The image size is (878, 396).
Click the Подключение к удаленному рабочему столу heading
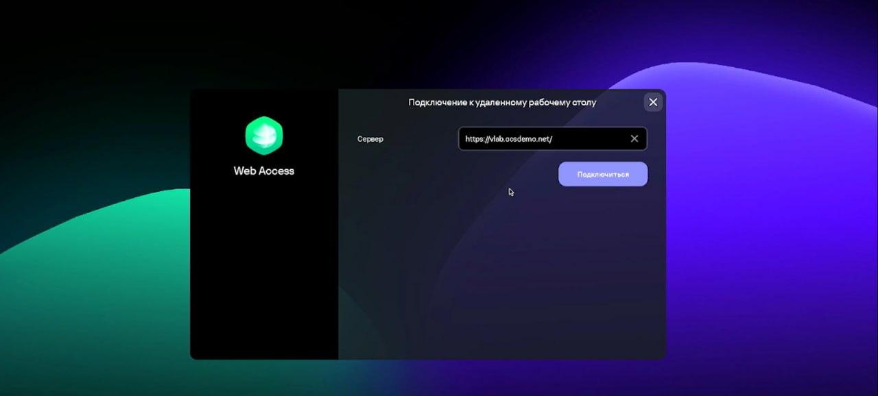(x=502, y=102)
